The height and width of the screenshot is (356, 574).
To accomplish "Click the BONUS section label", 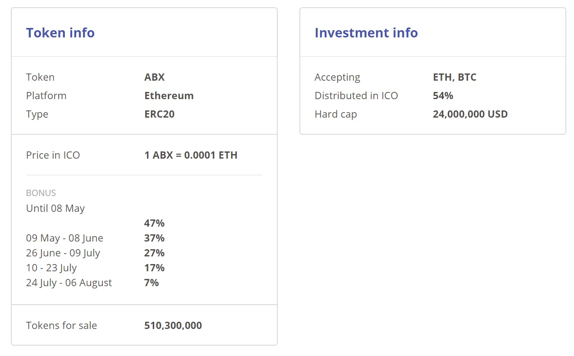I will point(41,193).
